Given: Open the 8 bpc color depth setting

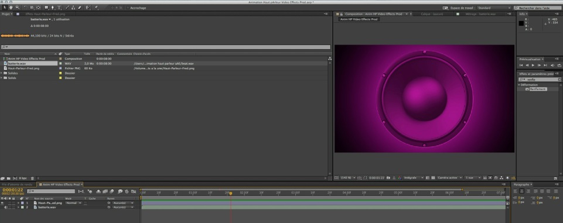Looking at the screenshot, I should click(x=23, y=178).
